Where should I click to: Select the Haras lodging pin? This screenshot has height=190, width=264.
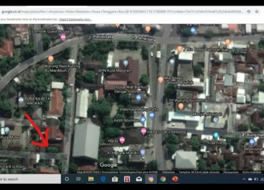click(x=122, y=140)
